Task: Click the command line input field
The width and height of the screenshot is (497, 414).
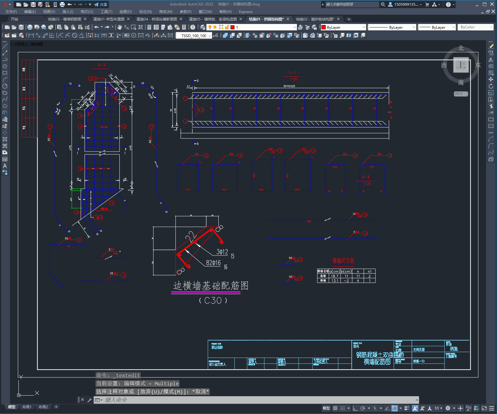Action: coord(257,400)
